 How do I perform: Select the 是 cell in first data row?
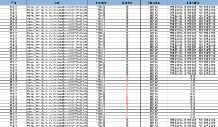127,7
